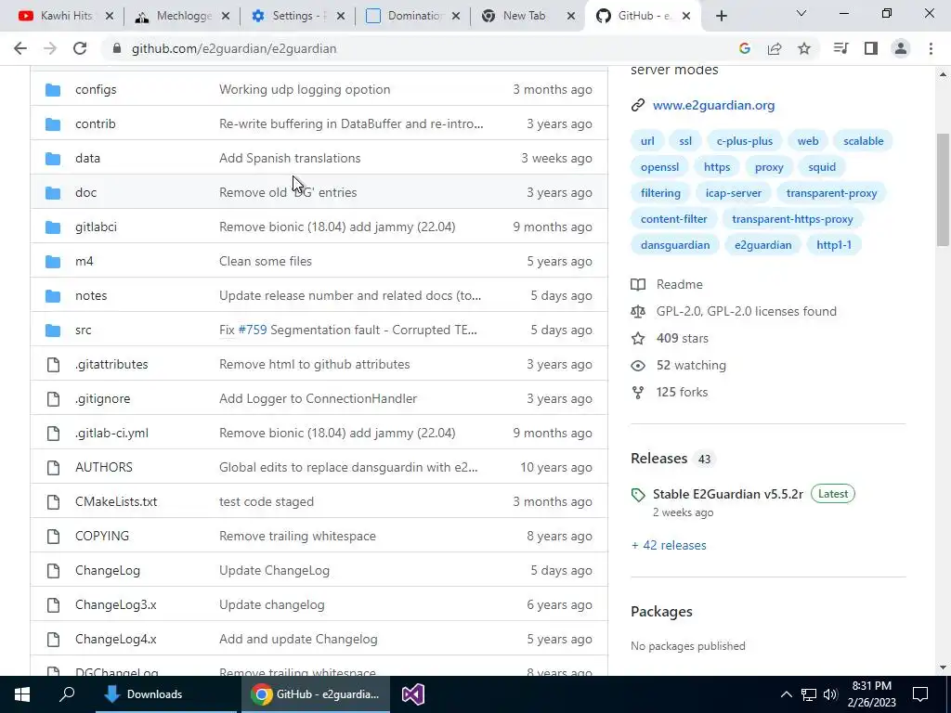Screen dimensions: 951x713
Task: Click the padlock site info icon
Action: pyautogui.click(x=117, y=48)
